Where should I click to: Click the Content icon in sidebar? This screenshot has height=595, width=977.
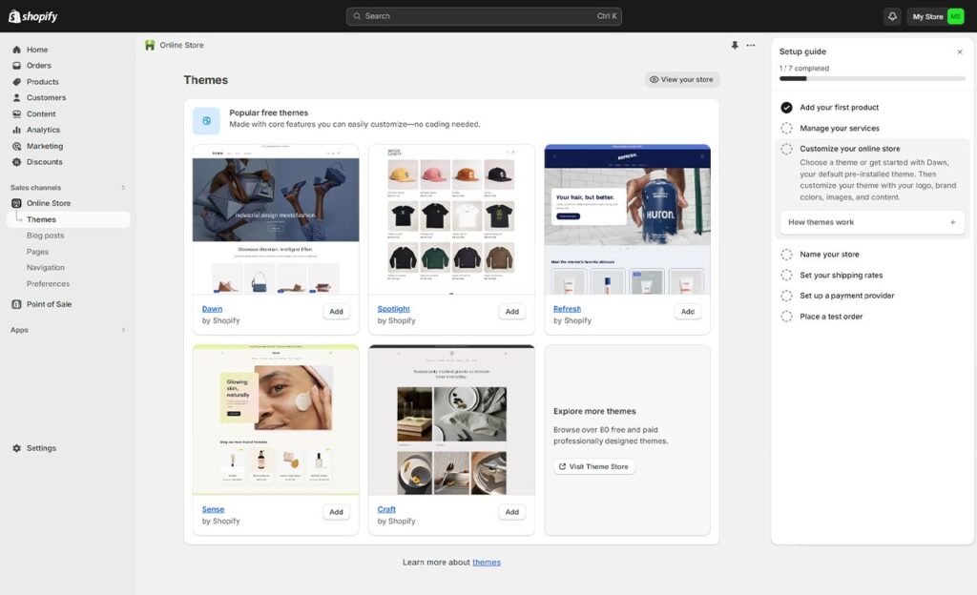pyautogui.click(x=17, y=113)
